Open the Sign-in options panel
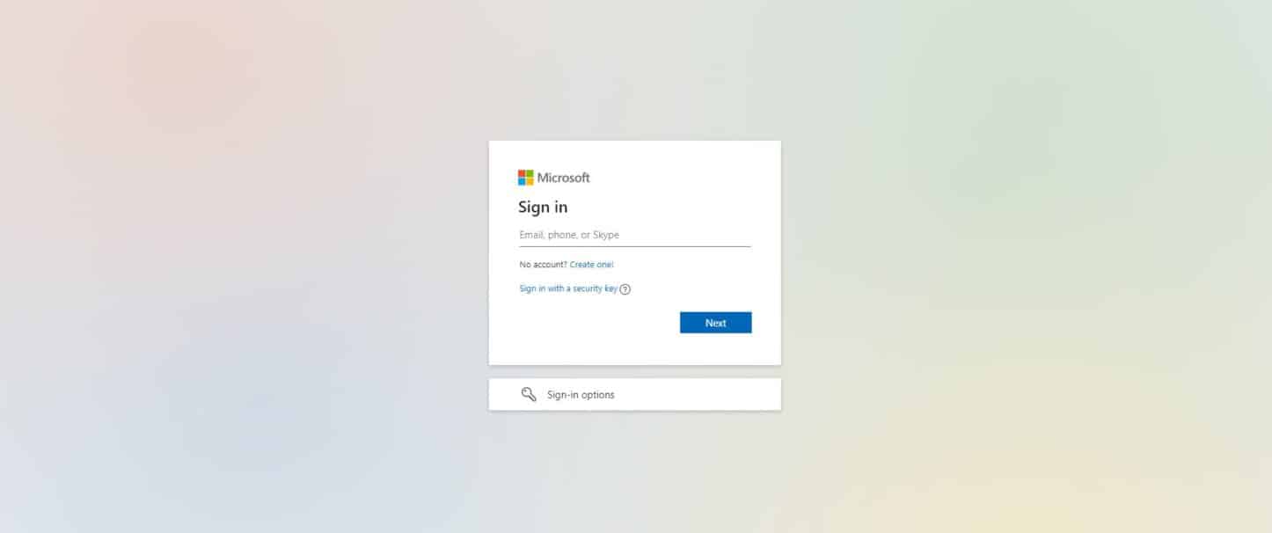Screen dimensions: 1272x533 coord(634,394)
